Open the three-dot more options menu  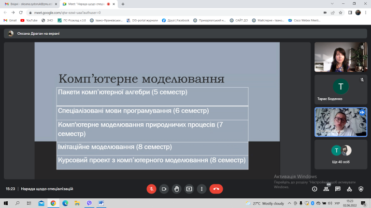click(x=201, y=189)
